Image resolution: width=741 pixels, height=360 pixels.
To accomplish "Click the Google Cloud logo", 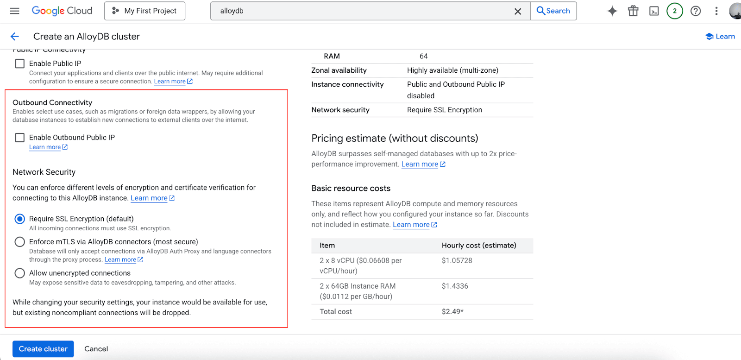I will pyautogui.click(x=62, y=11).
